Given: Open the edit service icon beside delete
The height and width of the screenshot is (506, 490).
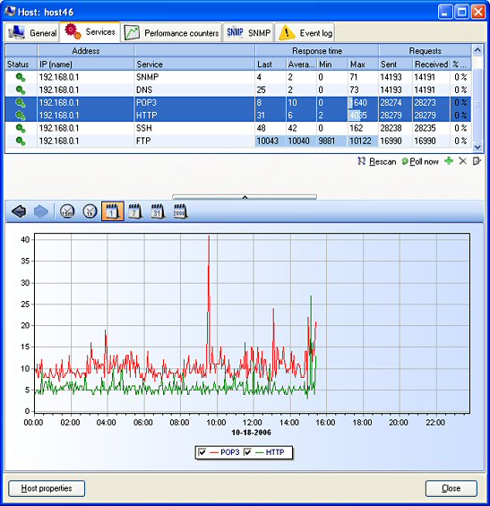Looking at the screenshot, I should coord(477,160).
